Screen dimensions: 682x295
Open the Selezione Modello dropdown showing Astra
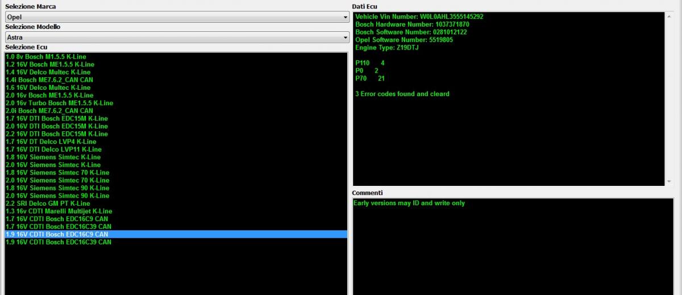click(x=177, y=38)
